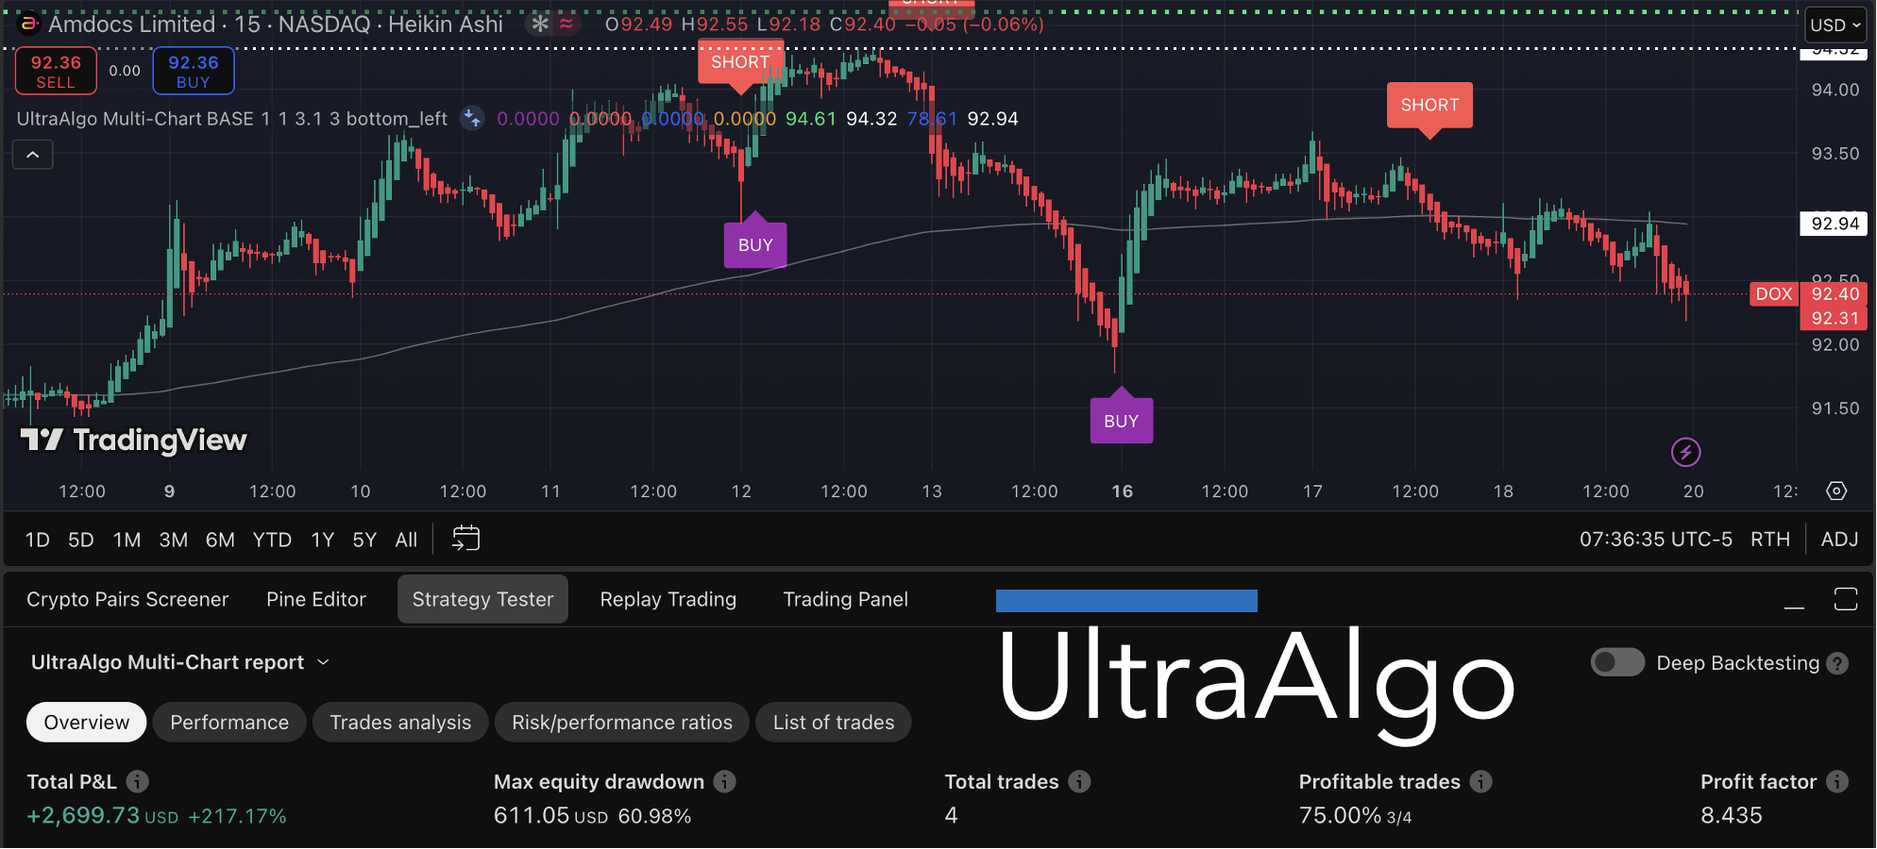The height and width of the screenshot is (849, 1877).
Task: Click the purple lightning bolt icon
Action: [x=1685, y=453]
